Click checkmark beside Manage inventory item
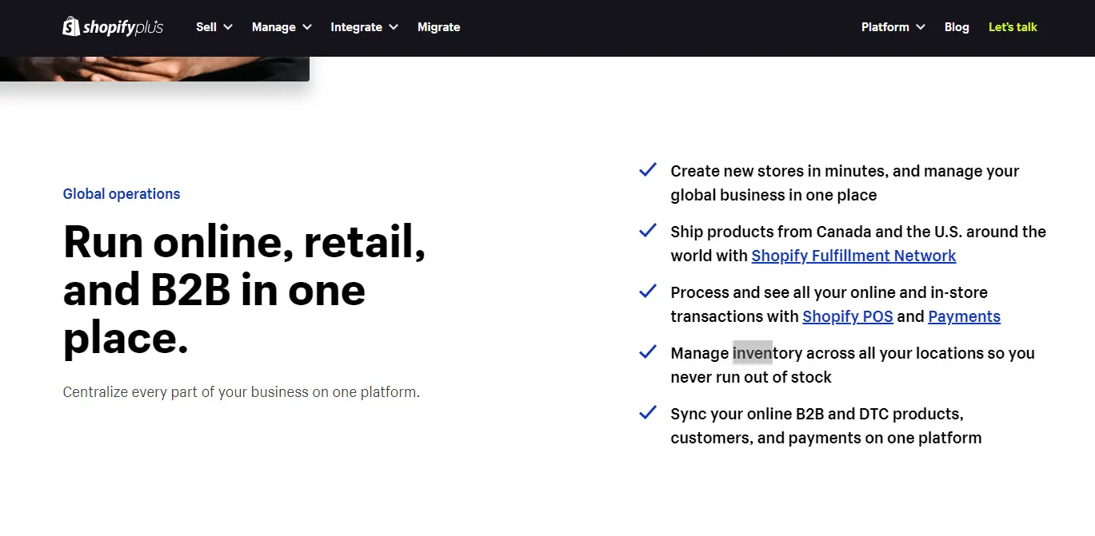1095x536 pixels. pos(648,352)
